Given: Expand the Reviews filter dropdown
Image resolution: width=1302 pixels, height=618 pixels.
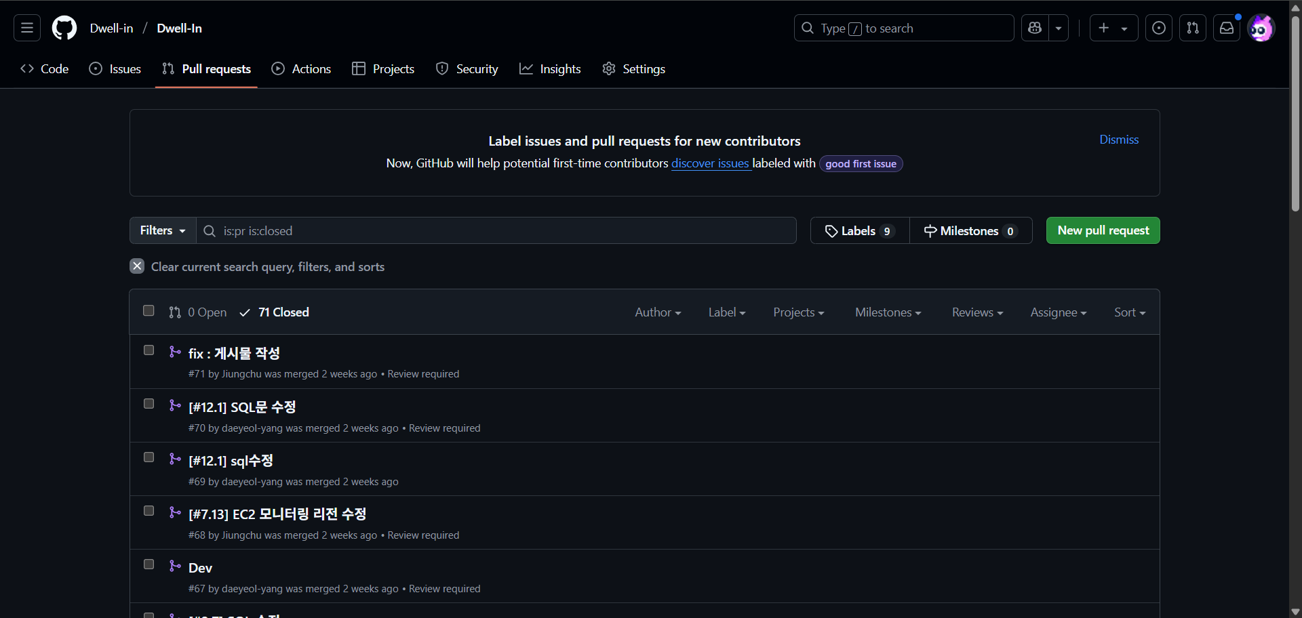Looking at the screenshot, I should 977,312.
